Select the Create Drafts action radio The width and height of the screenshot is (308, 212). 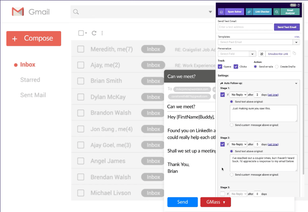pos(277,67)
